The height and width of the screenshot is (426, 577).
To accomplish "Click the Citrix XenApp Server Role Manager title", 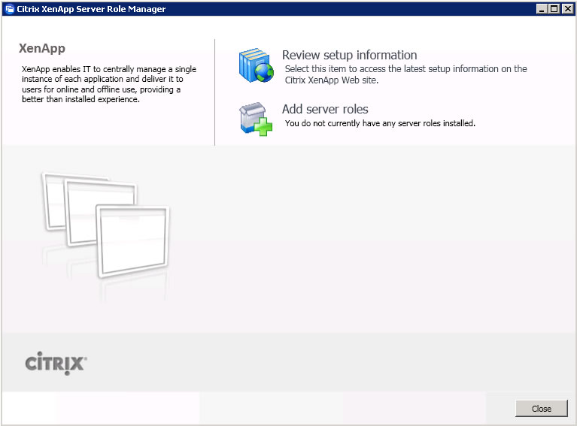I will coord(91,9).
